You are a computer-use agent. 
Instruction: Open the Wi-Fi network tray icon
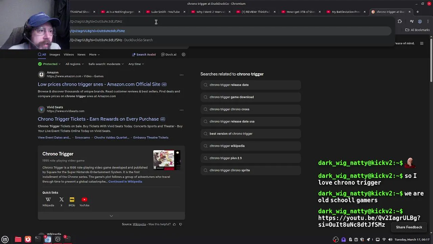click(x=384, y=240)
